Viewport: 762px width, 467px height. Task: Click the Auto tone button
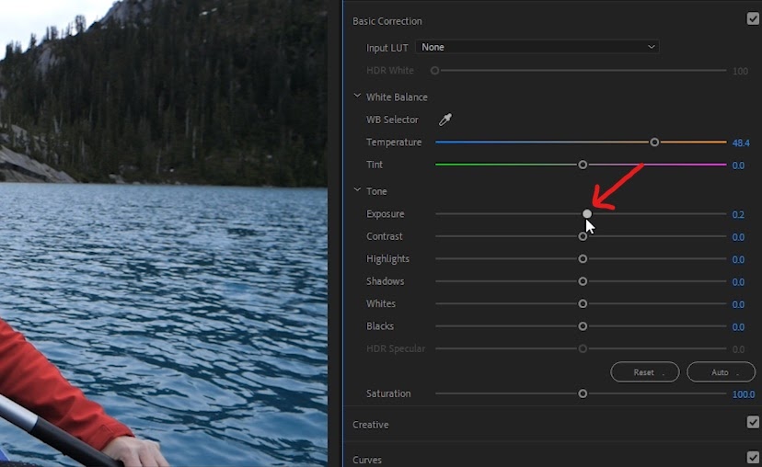721,372
